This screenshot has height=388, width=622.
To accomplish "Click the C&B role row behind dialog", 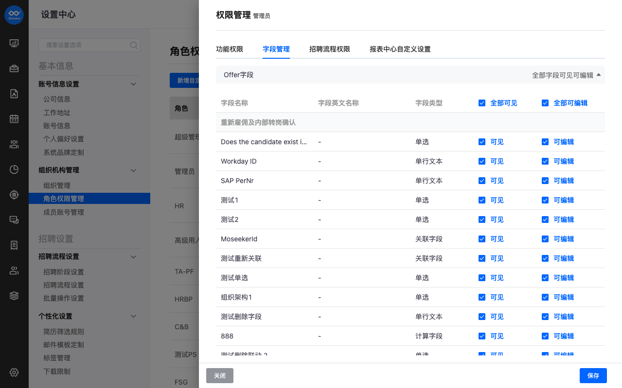I will 184,327.
